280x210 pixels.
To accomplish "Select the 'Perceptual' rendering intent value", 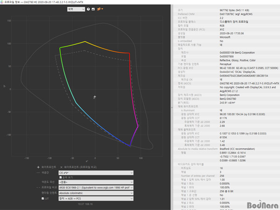I will pos(225,64).
